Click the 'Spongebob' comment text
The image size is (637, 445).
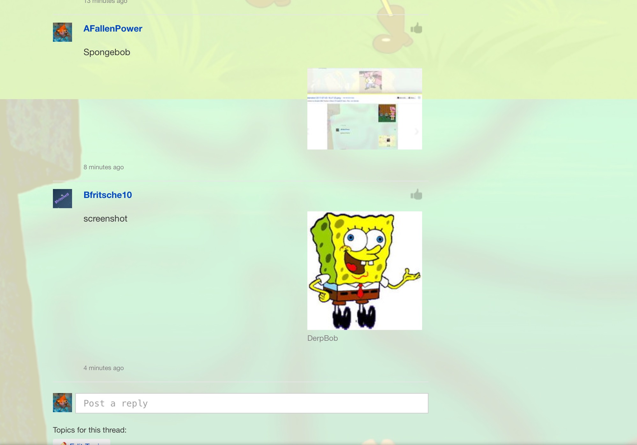tap(107, 52)
